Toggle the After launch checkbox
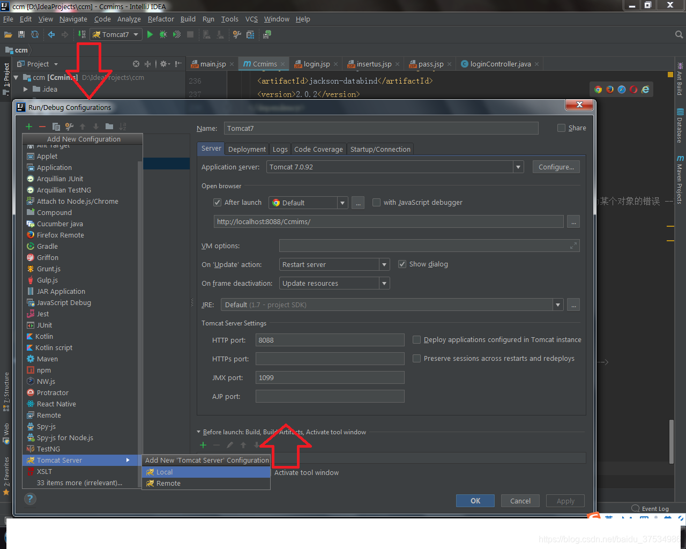Screen dimensions: 686x549 (x=217, y=202)
